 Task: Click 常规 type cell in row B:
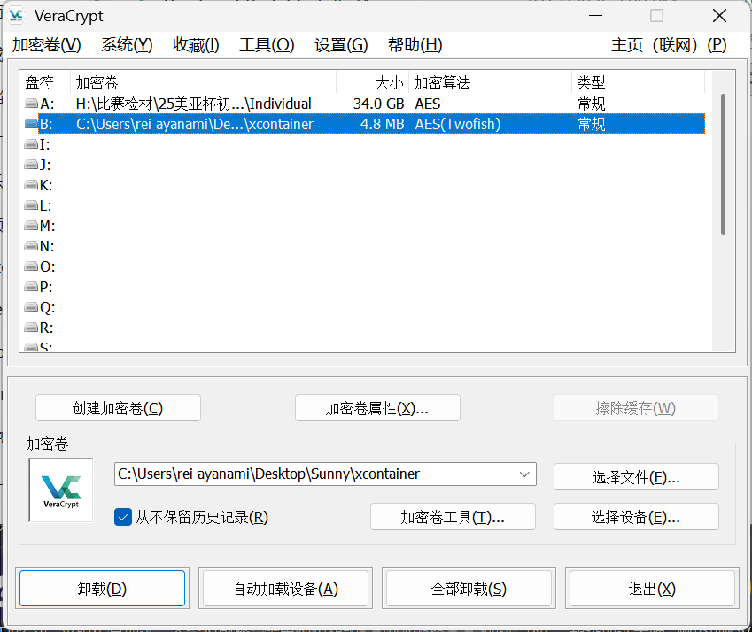pyautogui.click(x=591, y=124)
